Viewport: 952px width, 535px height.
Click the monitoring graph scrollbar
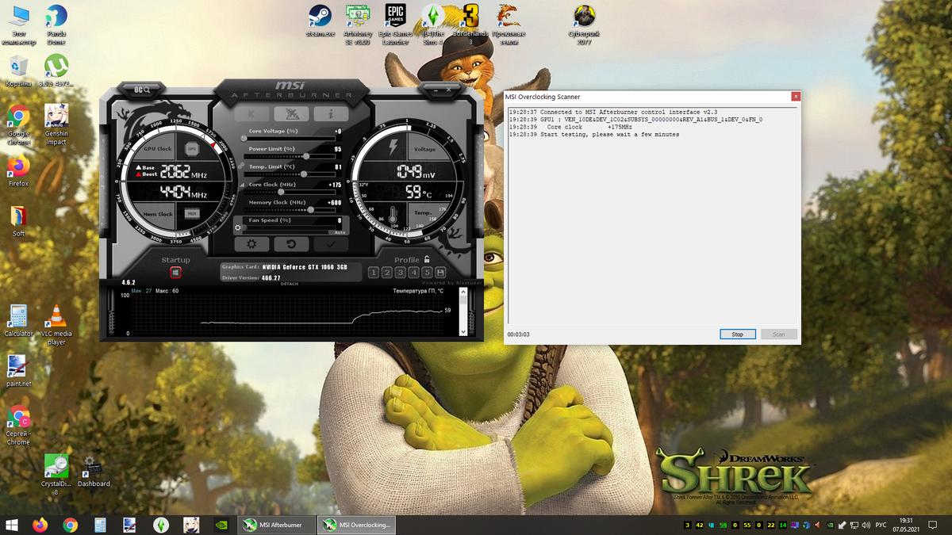[464, 313]
